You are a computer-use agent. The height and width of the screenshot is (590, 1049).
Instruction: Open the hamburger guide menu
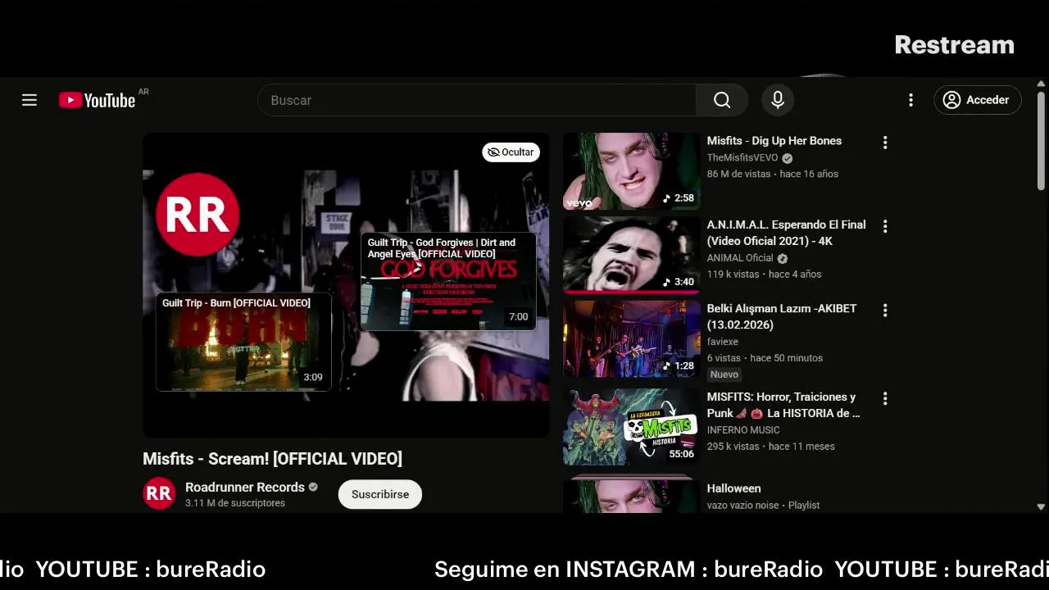[x=30, y=100]
